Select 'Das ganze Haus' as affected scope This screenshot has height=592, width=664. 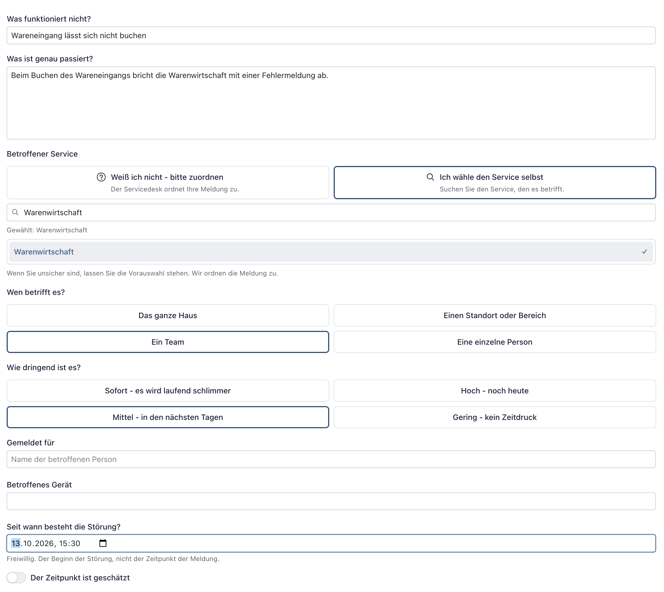coord(168,316)
